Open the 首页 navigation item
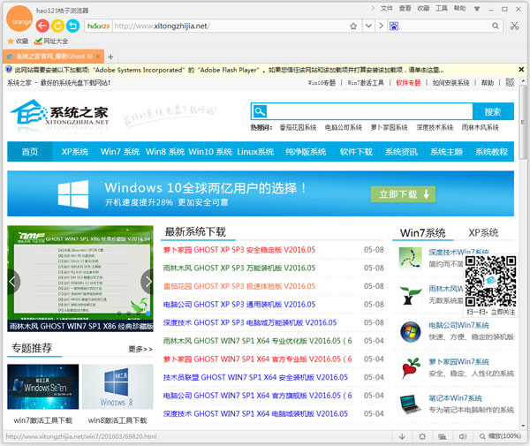The image size is (530, 446). pyautogui.click(x=30, y=152)
